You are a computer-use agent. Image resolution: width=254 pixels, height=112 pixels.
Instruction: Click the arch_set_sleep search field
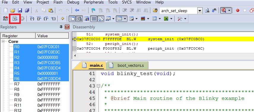coord(179,11)
